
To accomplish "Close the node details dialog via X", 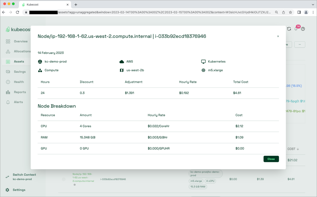I will [x=278, y=36].
